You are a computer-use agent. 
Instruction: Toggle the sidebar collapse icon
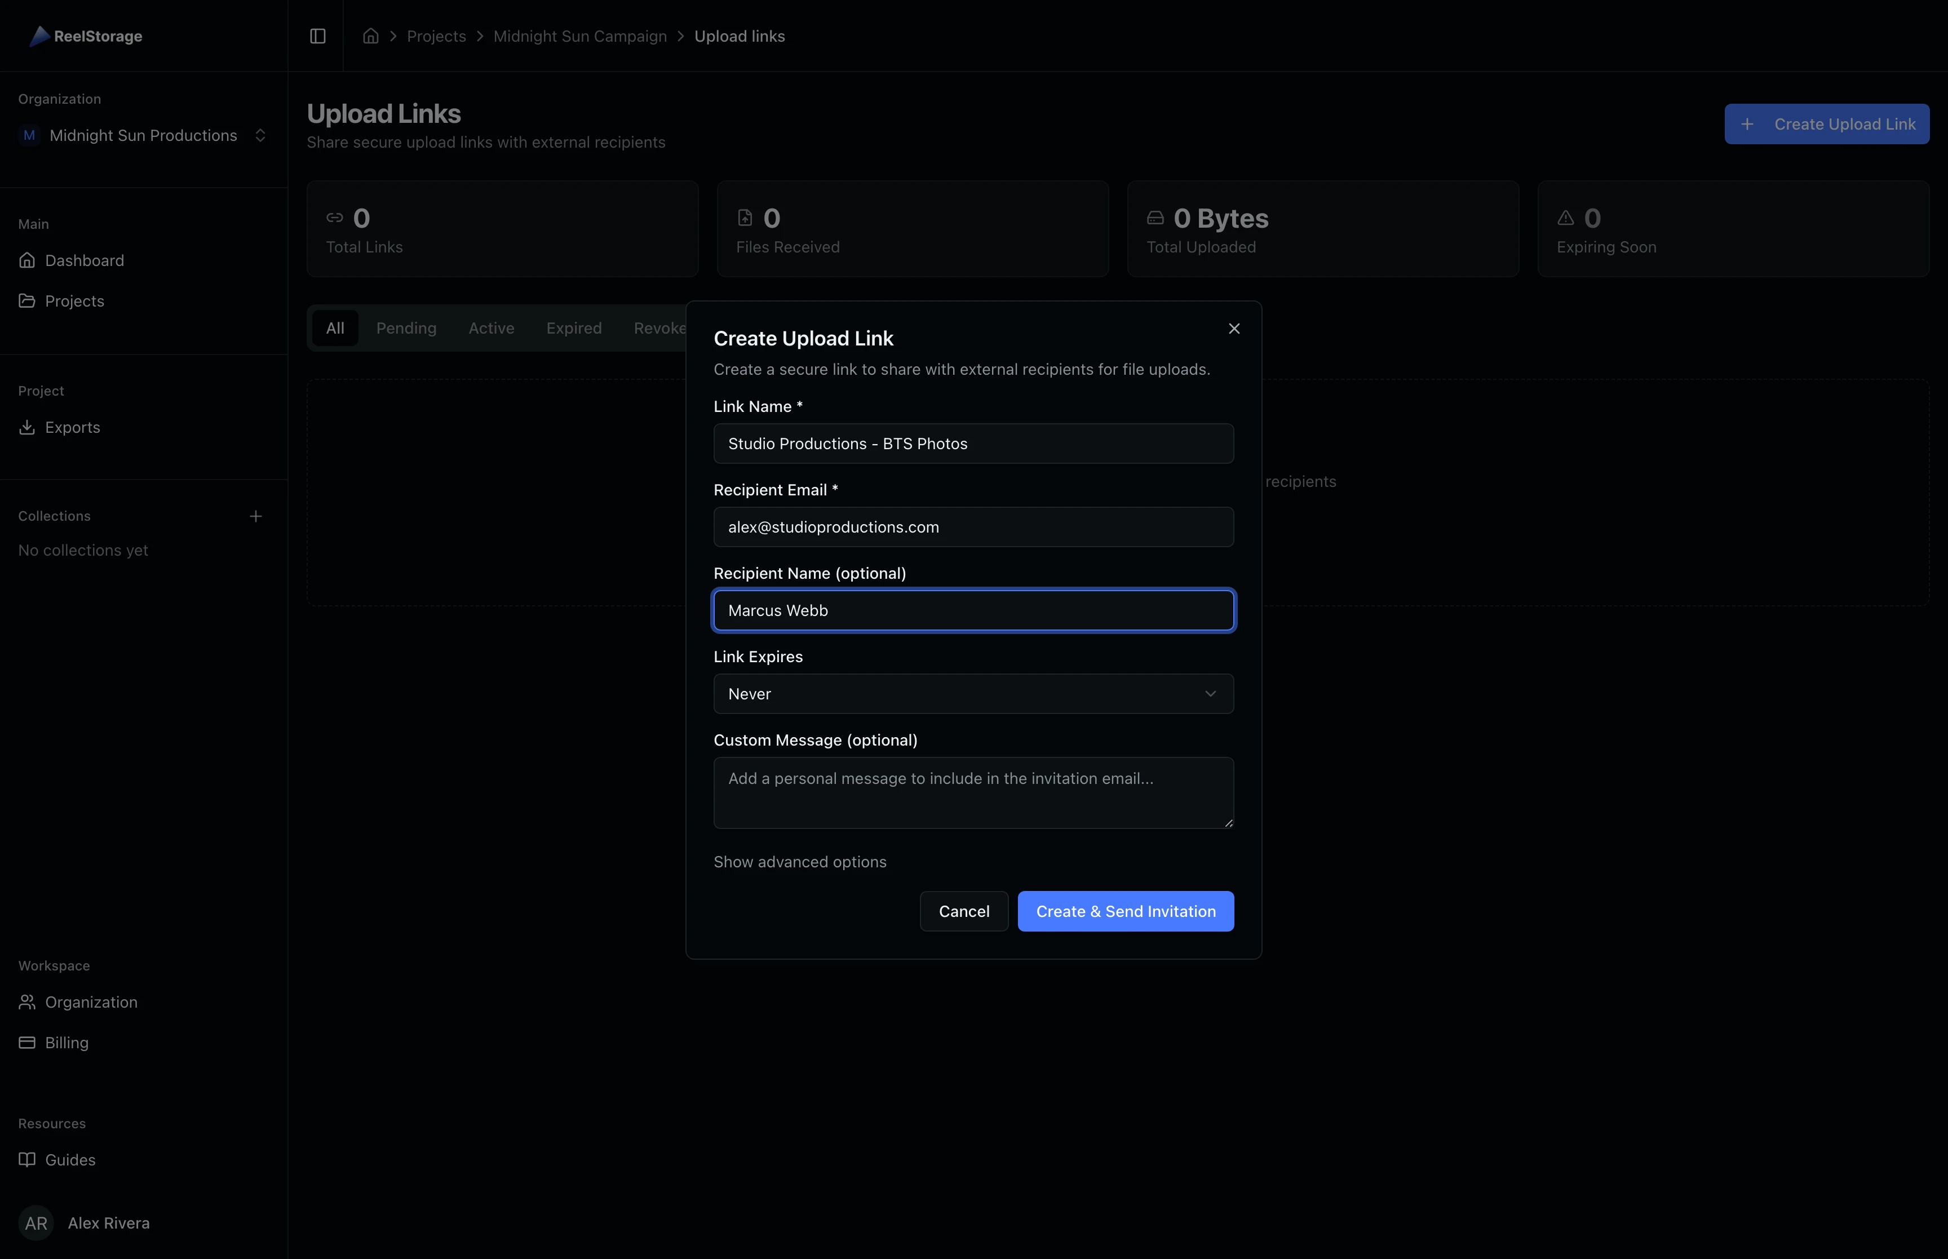(x=317, y=36)
